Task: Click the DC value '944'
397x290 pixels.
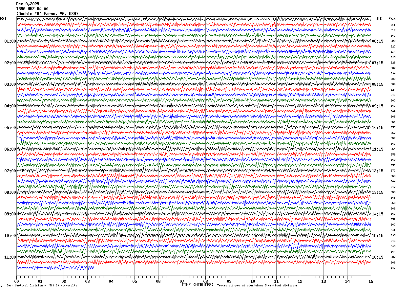Action: (393, 252)
